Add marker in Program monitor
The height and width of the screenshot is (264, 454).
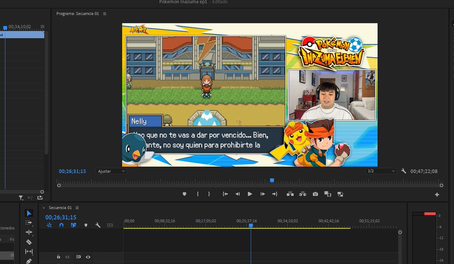pyautogui.click(x=184, y=194)
